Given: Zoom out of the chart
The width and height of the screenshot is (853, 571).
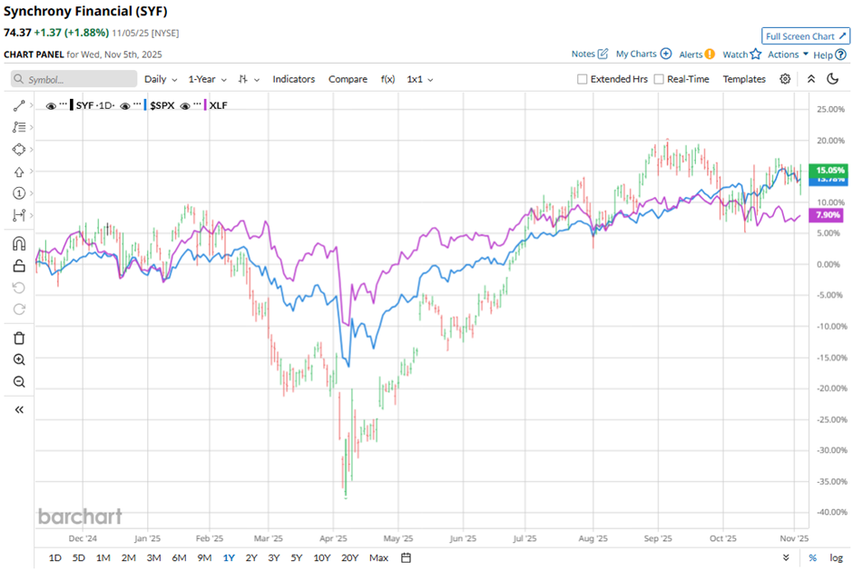Looking at the screenshot, I should click(19, 382).
